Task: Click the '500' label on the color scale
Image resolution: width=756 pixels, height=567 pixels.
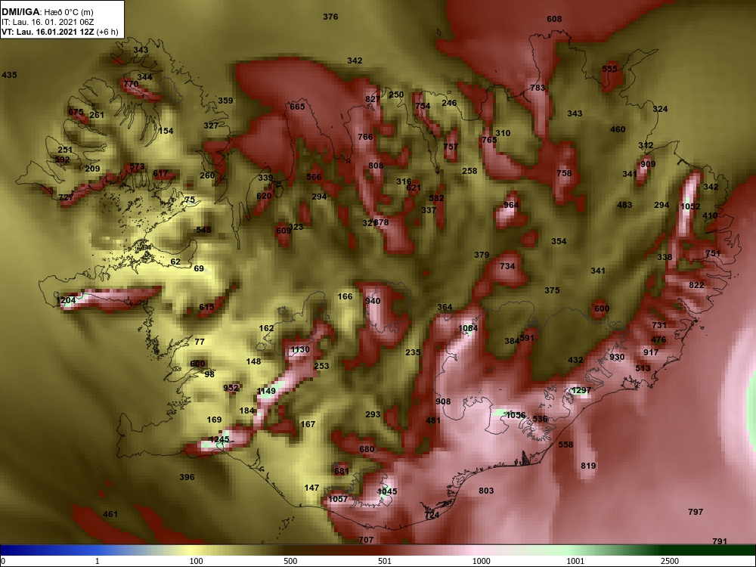Action: pos(290,561)
